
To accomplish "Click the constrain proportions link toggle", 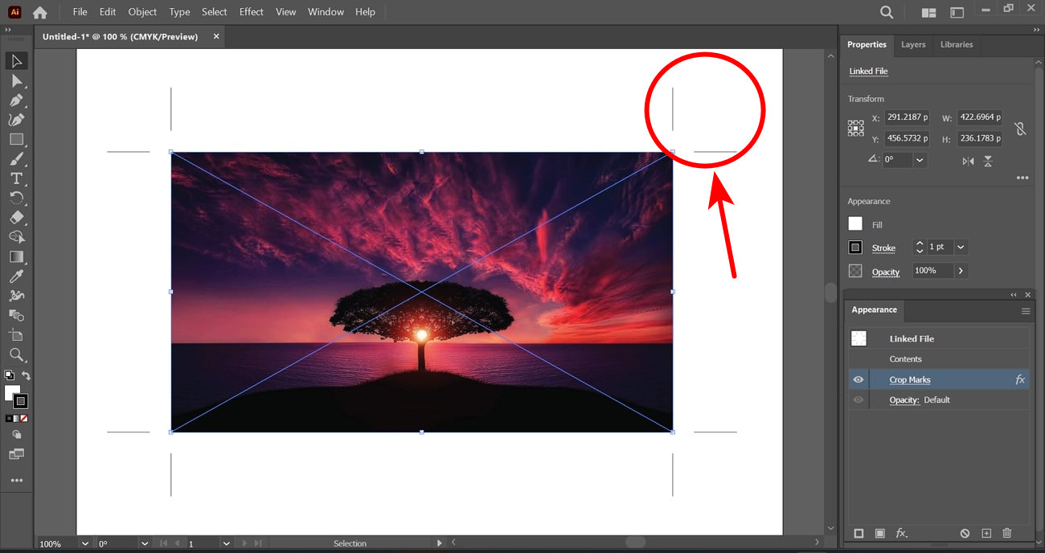I will (x=1019, y=128).
